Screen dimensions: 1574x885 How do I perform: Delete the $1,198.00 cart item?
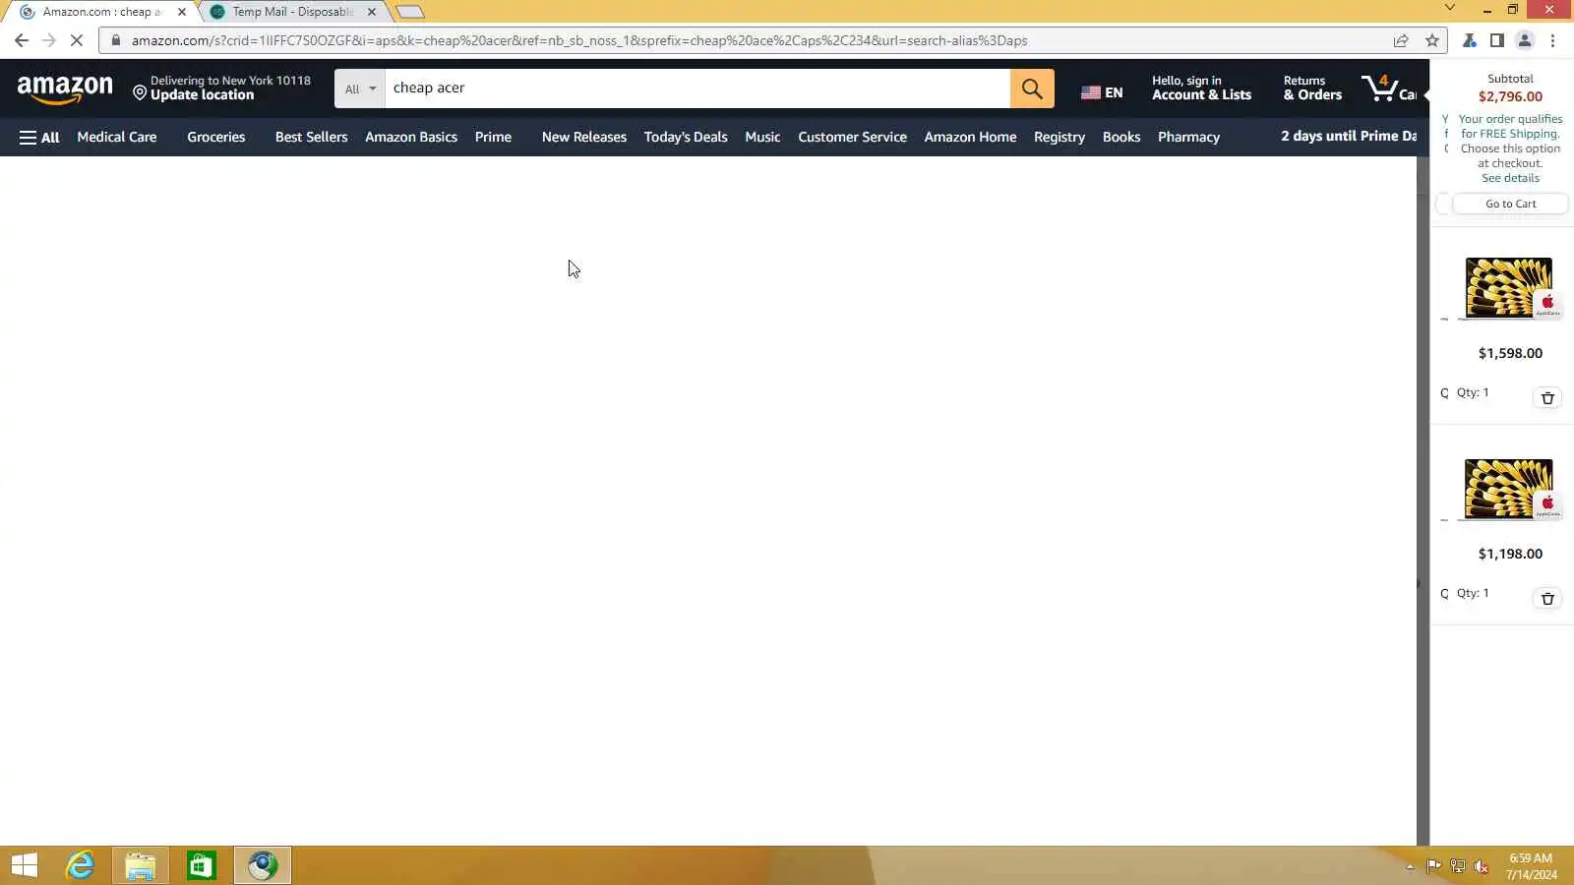pos(1547,599)
